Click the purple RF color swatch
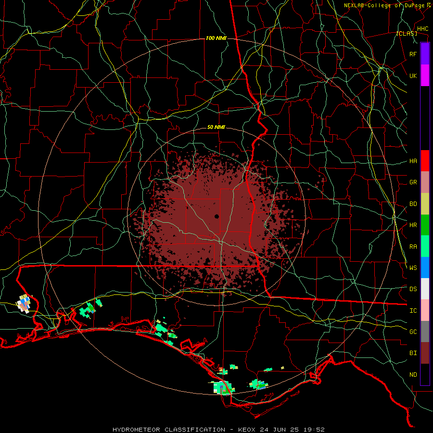The width and height of the screenshot is (433, 433). pos(425,54)
